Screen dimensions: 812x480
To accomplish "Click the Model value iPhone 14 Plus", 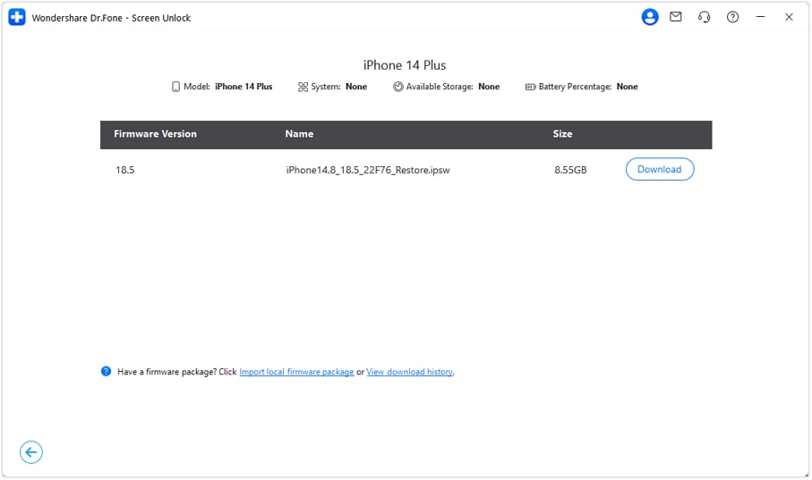I will click(244, 87).
